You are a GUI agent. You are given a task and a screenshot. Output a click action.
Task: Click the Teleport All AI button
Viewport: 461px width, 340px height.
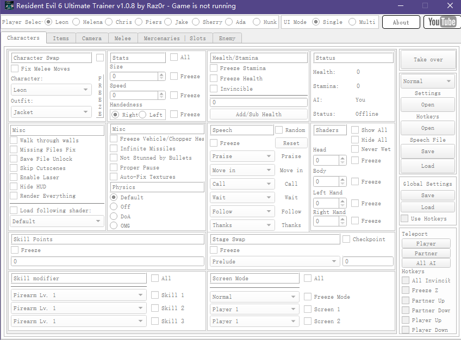(426, 263)
